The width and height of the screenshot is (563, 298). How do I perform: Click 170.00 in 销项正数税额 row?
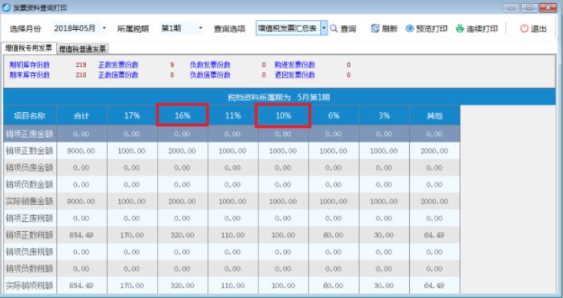pos(132,235)
